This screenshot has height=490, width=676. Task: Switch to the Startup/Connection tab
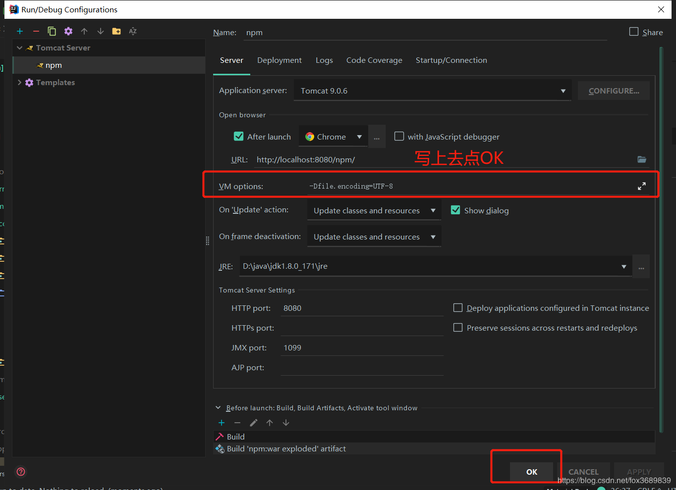(x=451, y=60)
